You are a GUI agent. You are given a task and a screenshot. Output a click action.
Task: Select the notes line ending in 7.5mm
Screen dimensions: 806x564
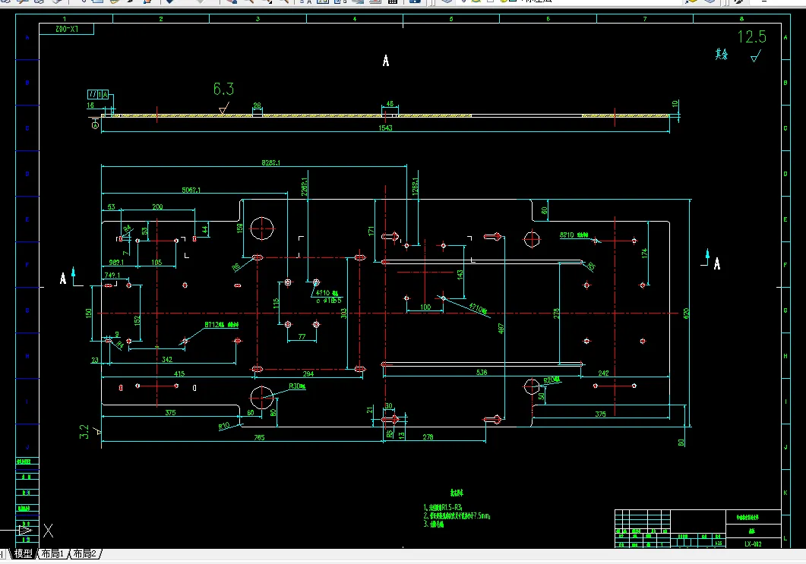[x=457, y=515]
